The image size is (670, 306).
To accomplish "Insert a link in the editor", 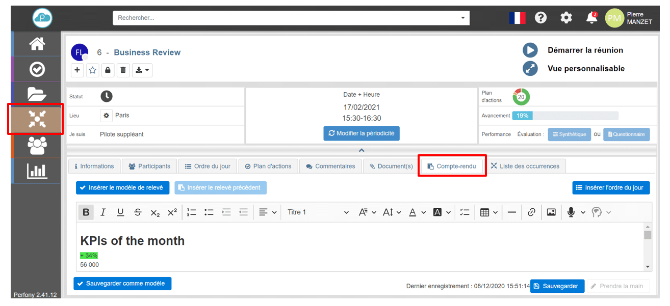I will (x=531, y=212).
